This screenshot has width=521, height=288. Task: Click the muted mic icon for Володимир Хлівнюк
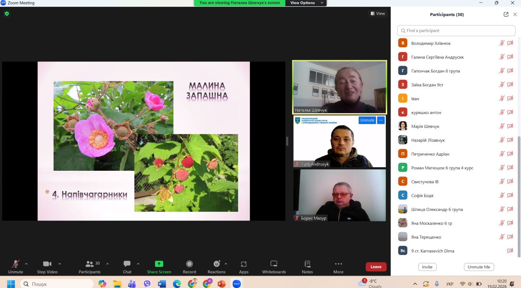[502, 43]
